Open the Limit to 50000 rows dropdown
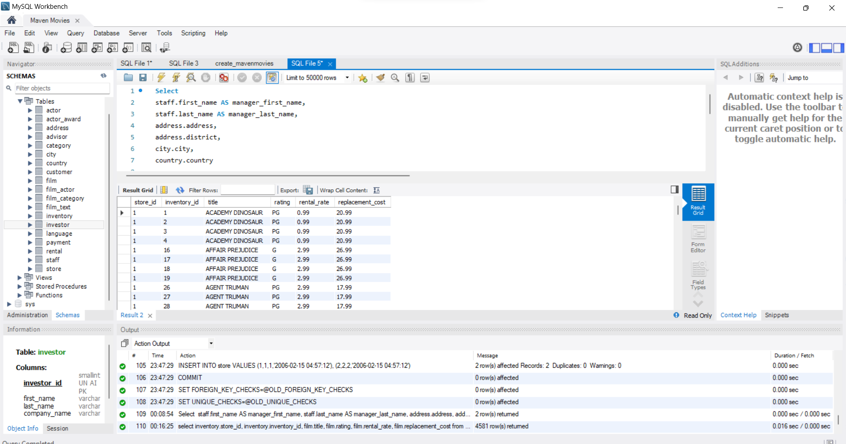The width and height of the screenshot is (846, 444). (347, 78)
